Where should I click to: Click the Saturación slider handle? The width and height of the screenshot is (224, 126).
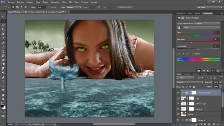pos(192,43)
